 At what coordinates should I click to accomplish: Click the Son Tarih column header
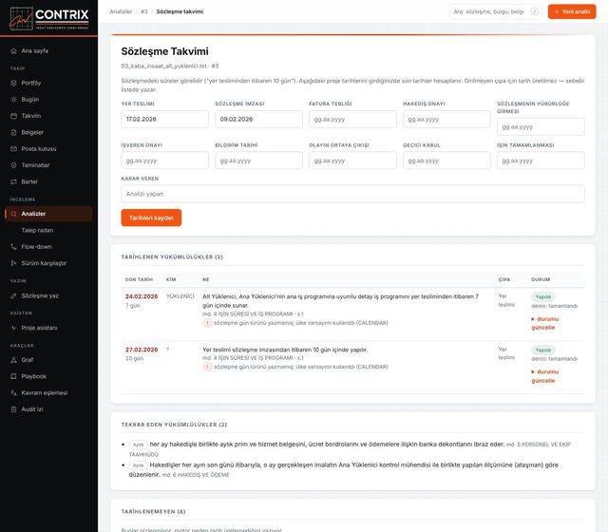point(139,279)
